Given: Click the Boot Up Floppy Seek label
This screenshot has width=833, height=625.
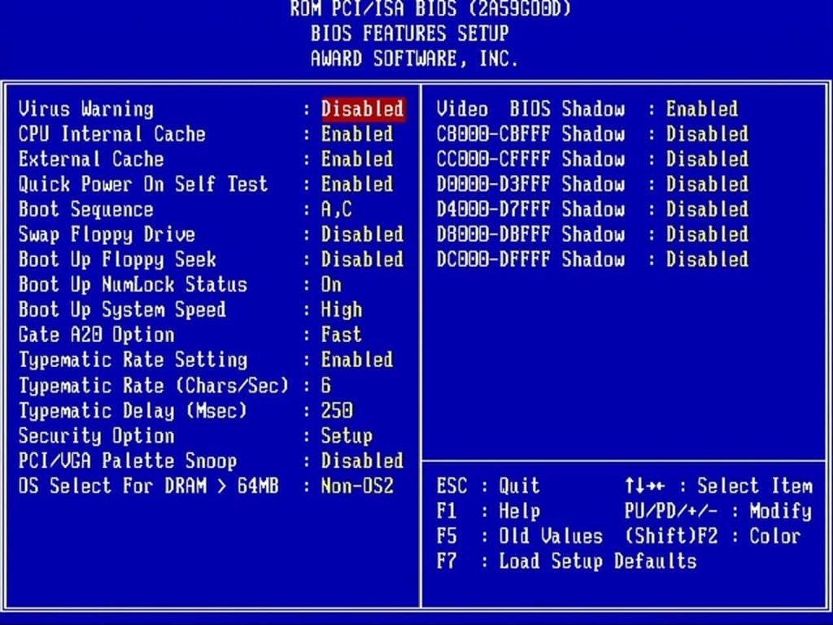Looking at the screenshot, I should click(x=117, y=260).
